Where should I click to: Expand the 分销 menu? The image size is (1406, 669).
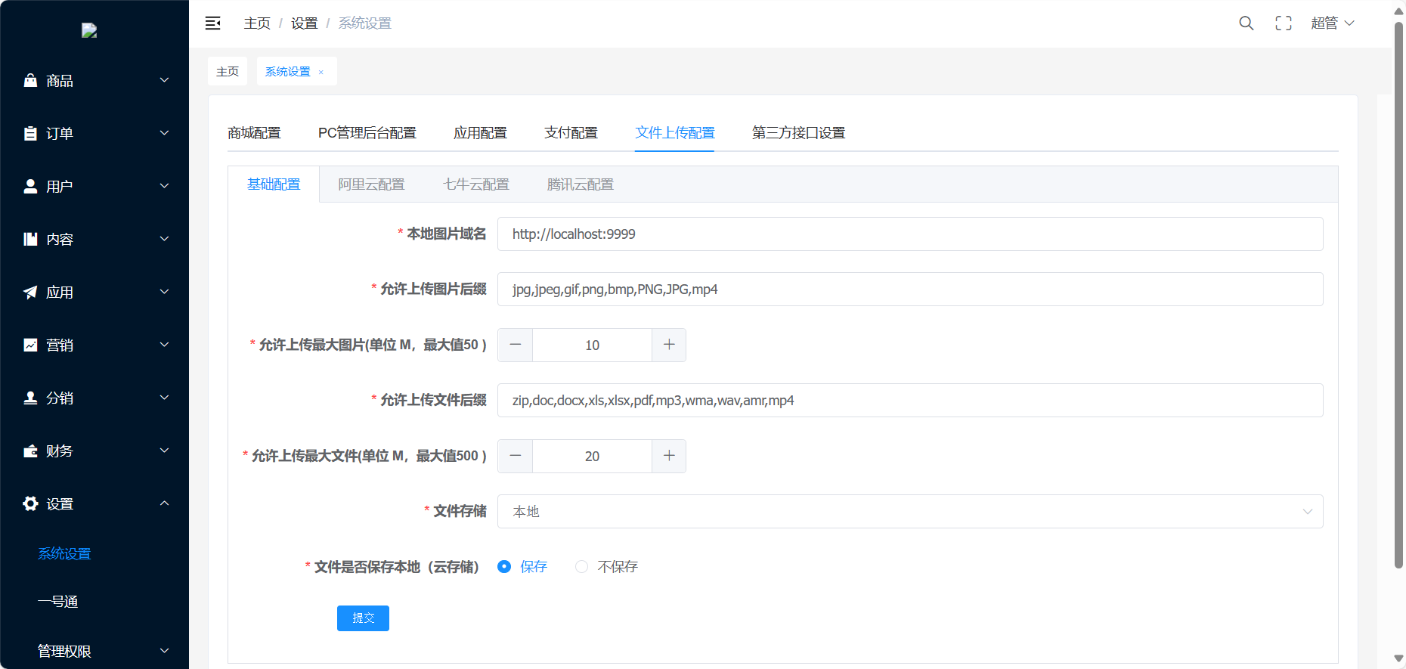(94, 398)
